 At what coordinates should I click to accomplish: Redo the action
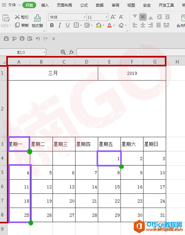coord(45,39)
